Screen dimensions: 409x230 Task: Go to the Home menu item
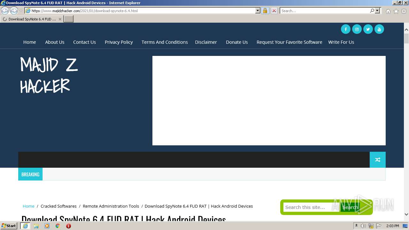coord(29,42)
